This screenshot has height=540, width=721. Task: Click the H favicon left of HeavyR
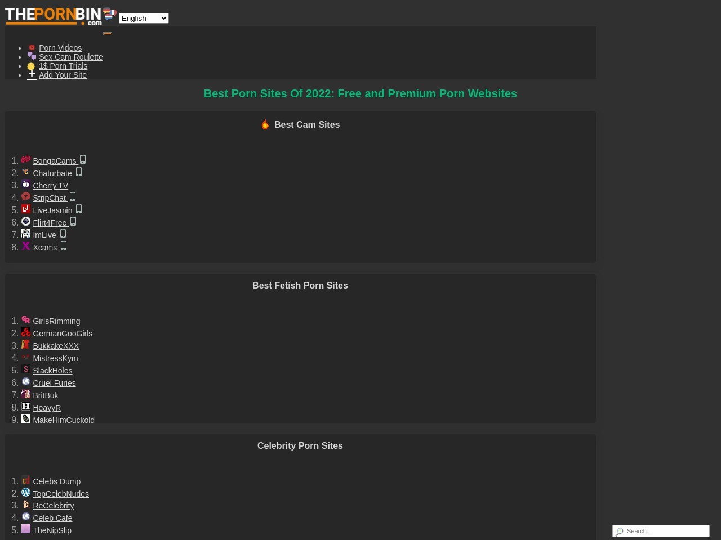26,406
